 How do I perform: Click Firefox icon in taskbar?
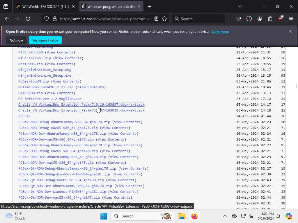pyautogui.click(x=194, y=216)
